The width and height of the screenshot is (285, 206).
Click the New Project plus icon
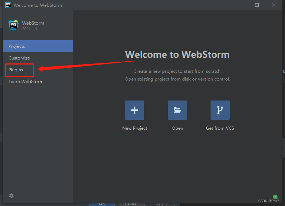135,110
